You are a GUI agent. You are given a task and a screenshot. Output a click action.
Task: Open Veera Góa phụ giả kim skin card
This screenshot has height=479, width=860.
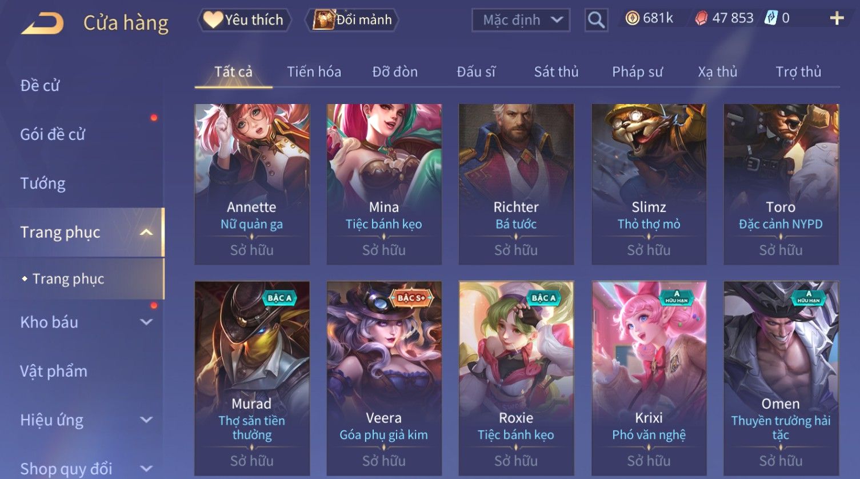[x=384, y=378]
